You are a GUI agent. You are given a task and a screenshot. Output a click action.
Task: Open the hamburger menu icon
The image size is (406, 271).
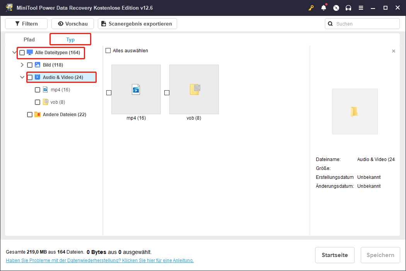(x=361, y=8)
